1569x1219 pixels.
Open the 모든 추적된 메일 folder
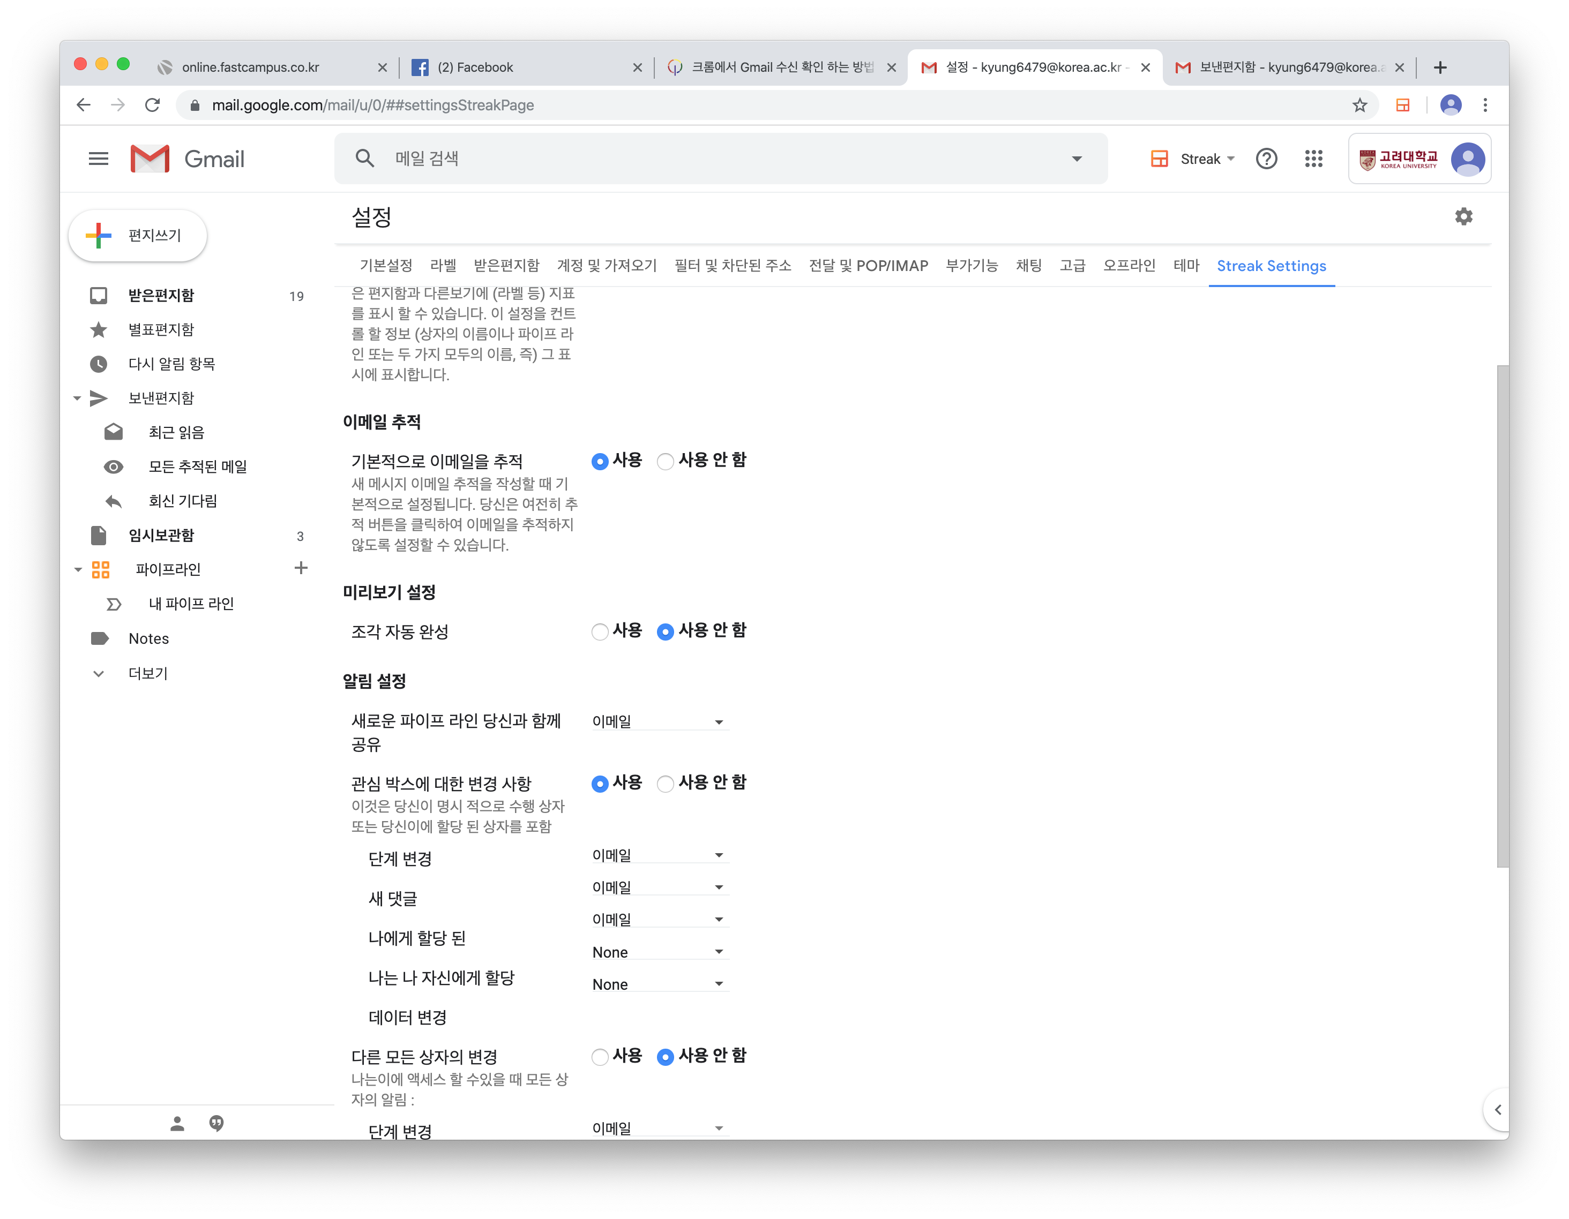tap(198, 466)
